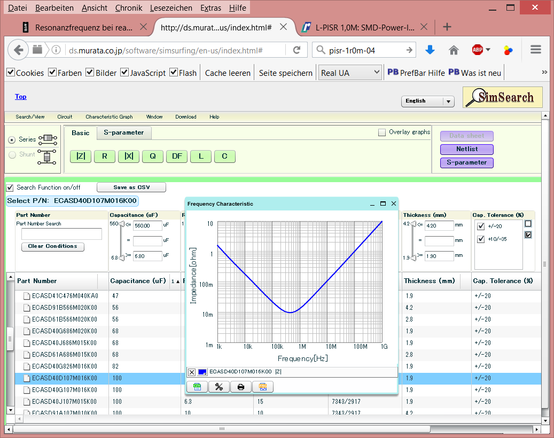Open English language dropdown
The width and height of the screenshot is (554, 438).
[427, 101]
